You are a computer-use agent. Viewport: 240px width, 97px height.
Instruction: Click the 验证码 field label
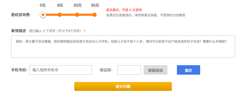point(106,70)
